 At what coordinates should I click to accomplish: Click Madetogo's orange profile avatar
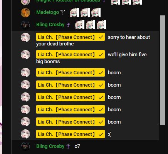click(x=25, y=13)
